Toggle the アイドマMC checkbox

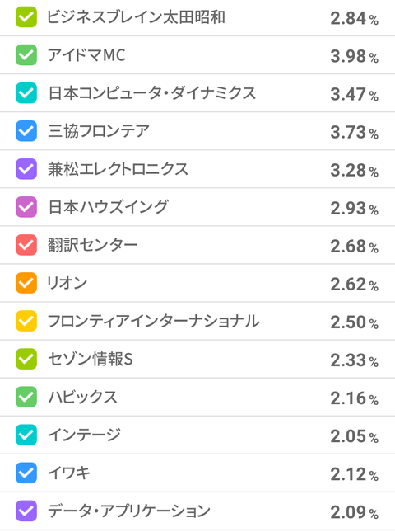pos(26,55)
